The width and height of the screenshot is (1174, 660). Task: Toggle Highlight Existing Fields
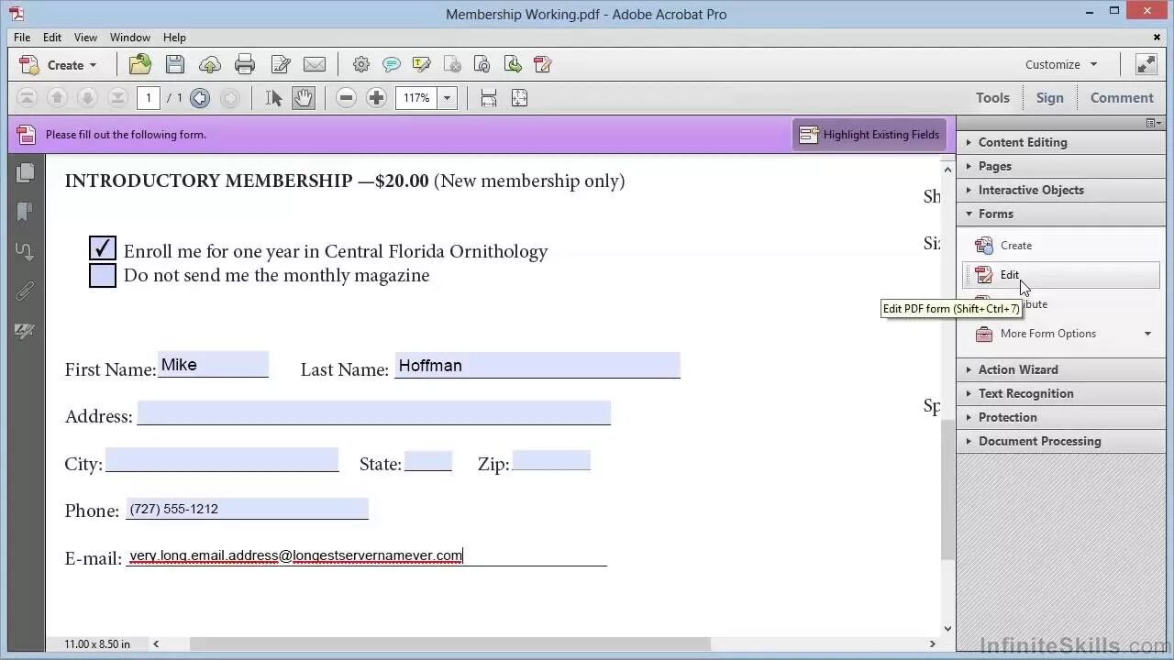pyautogui.click(x=869, y=135)
